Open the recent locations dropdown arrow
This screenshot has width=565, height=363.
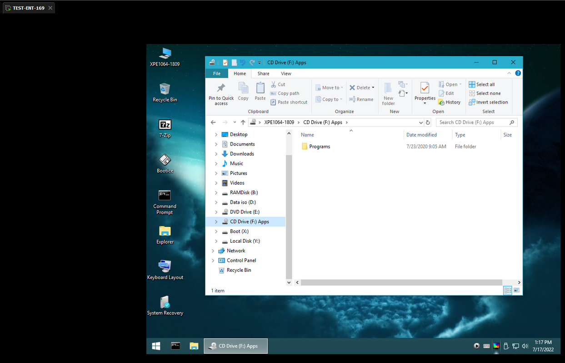point(235,123)
